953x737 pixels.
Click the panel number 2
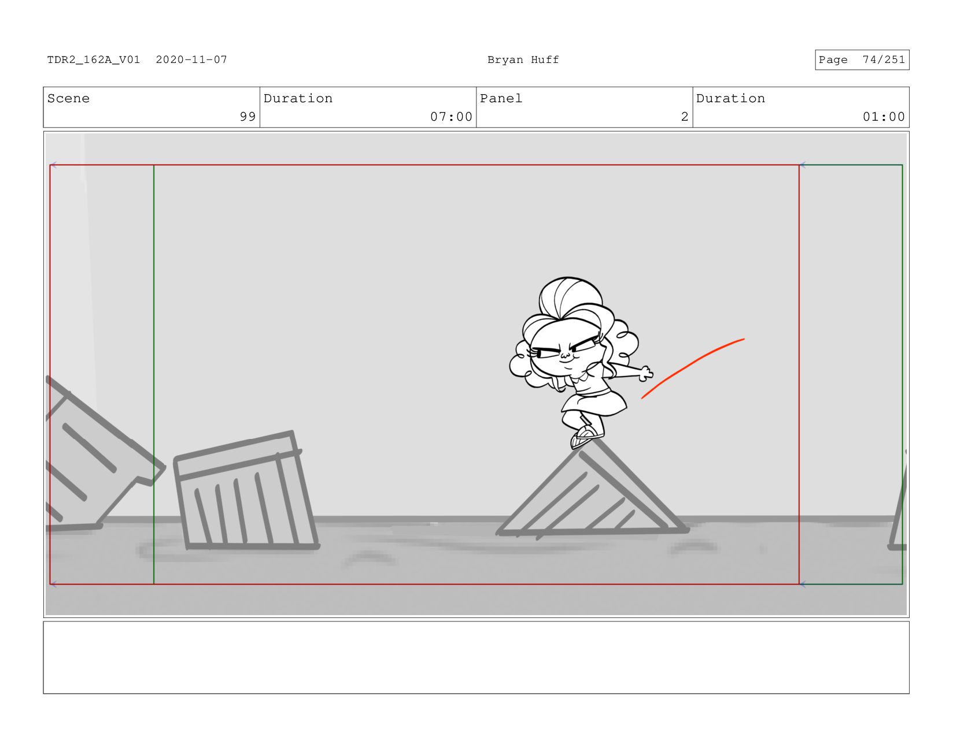685,117
